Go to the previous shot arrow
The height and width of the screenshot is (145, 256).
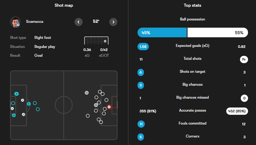[79, 22]
